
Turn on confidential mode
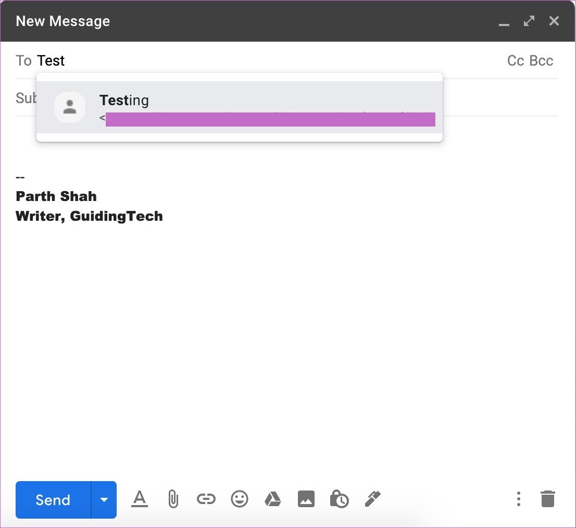pyautogui.click(x=340, y=499)
